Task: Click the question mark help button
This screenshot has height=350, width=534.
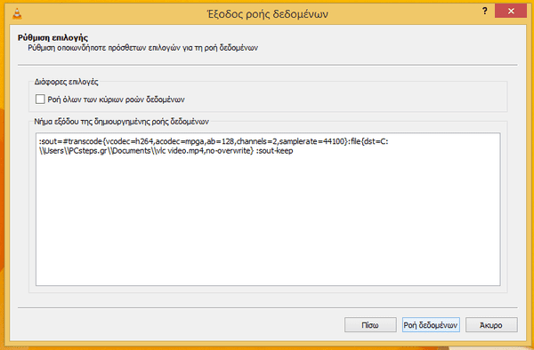Action: pos(485,11)
